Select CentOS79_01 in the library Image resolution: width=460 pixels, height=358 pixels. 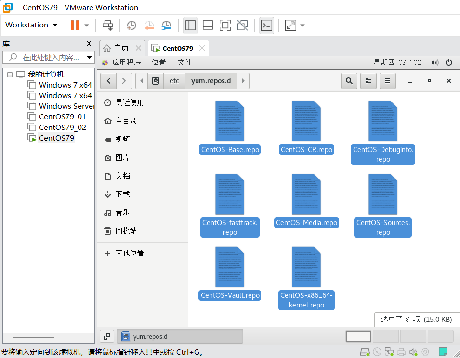(x=62, y=116)
